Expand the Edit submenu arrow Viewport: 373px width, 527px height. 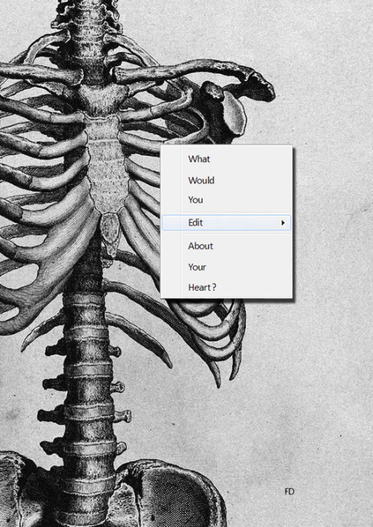[283, 222]
